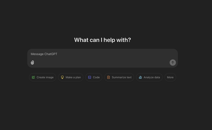Select the Analyze data suggestion
The width and height of the screenshot is (212, 130).
click(149, 77)
